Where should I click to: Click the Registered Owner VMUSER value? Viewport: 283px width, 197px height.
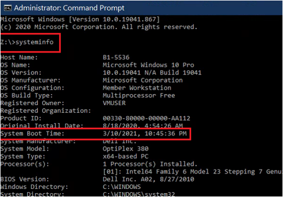point(114,103)
